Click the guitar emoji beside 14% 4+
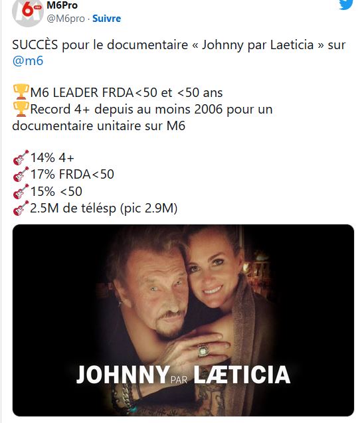Screen dimensions: 358x423 (x=21, y=157)
